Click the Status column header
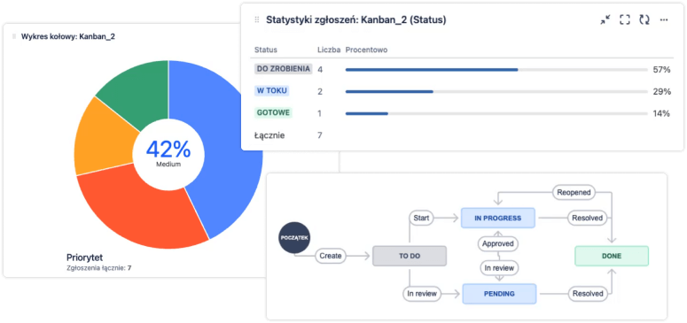 pos(266,50)
